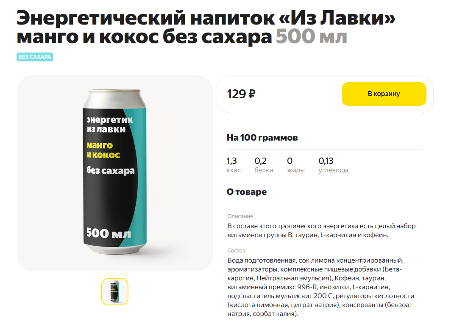Click the 0 жиры fat value
The image size is (454, 324).
click(295, 165)
